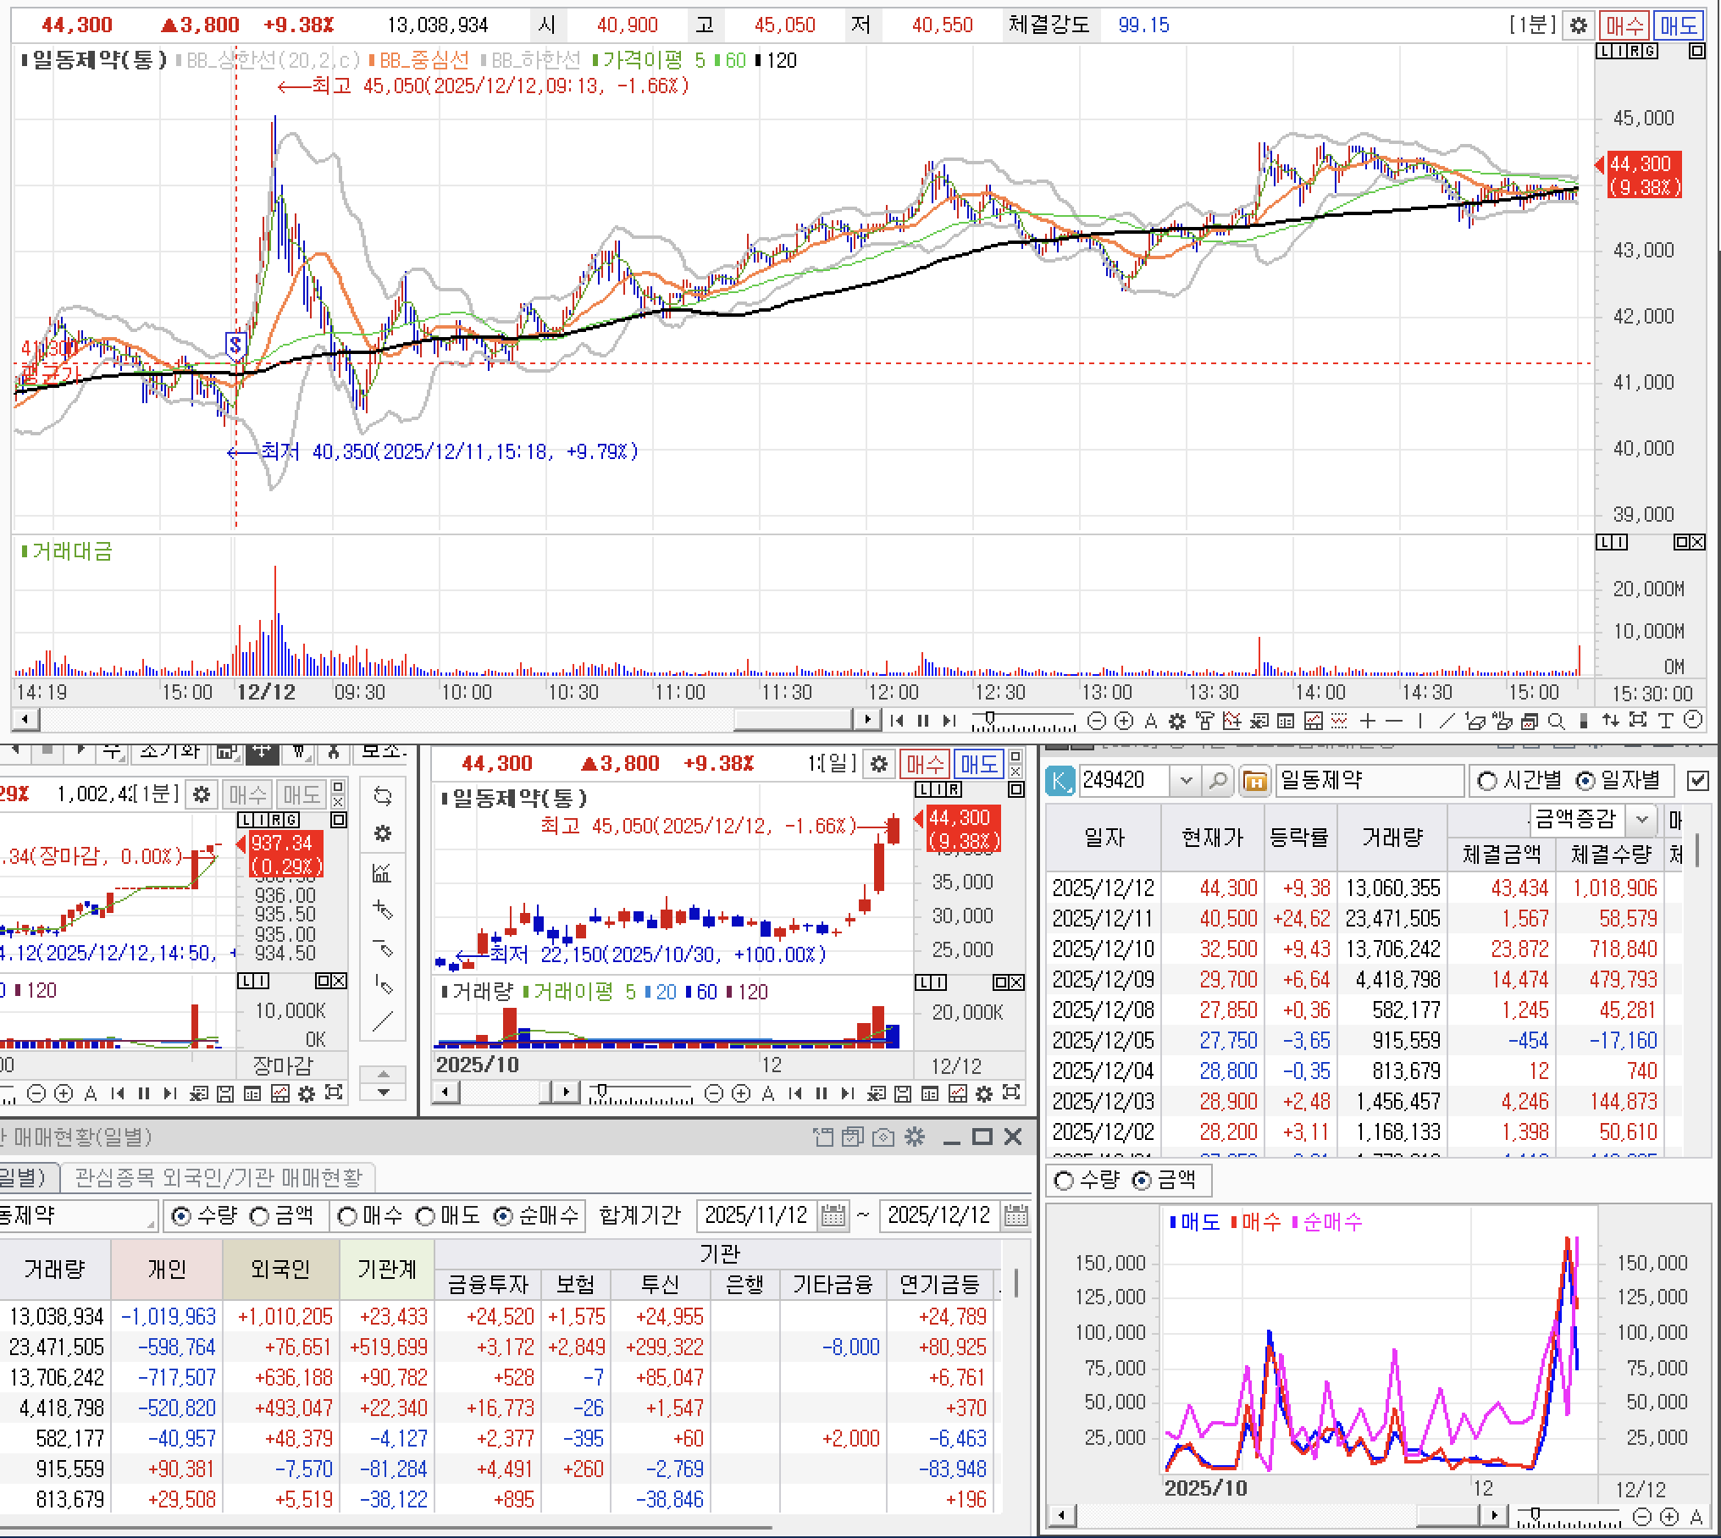The width and height of the screenshot is (1721, 1538).
Task: Click the pause button in main chart toolbar
Action: (923, 721)
